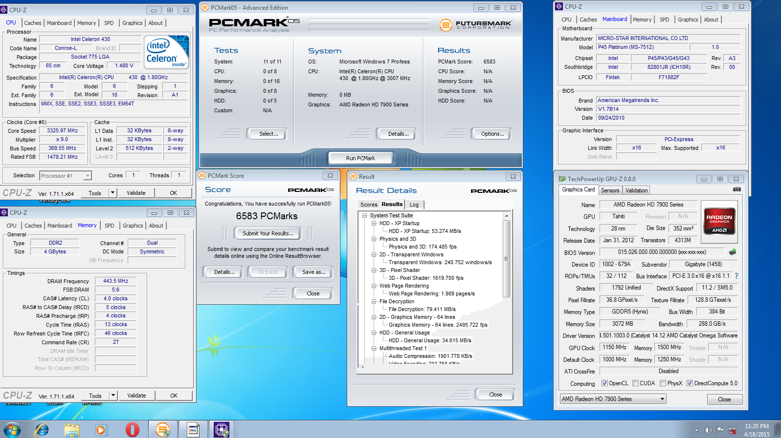The height and width of the screenshot is (438, 781).
Task: Open SPD tab in Memory CPU-Z window
Action: [x=110, y=226]
